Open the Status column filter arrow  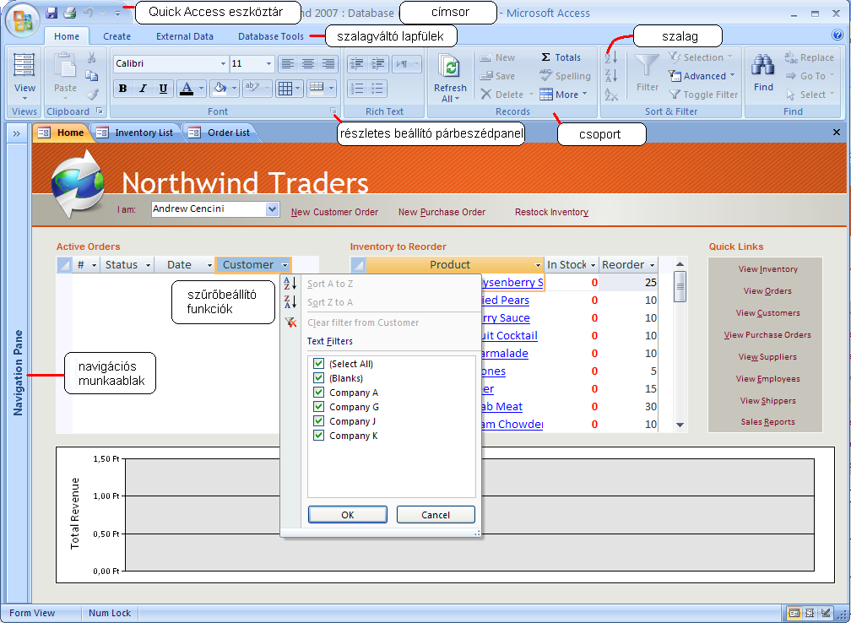pyautogui.click(x=148, y=265)
